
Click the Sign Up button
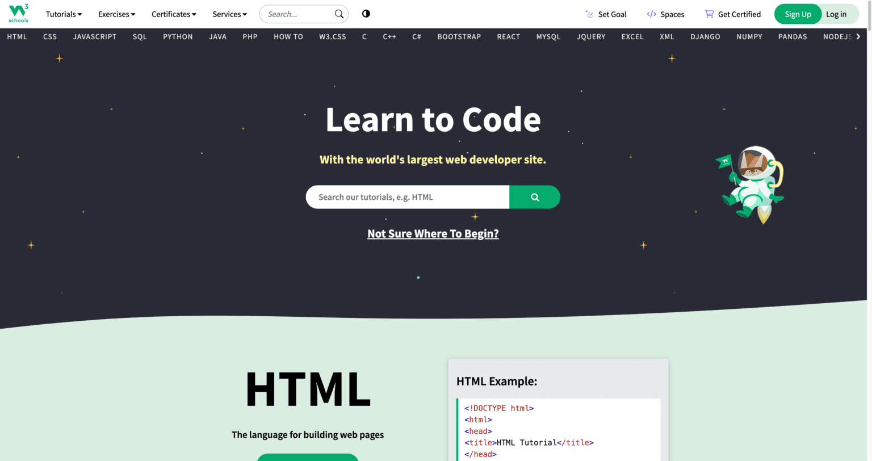(x=798, y=14)
